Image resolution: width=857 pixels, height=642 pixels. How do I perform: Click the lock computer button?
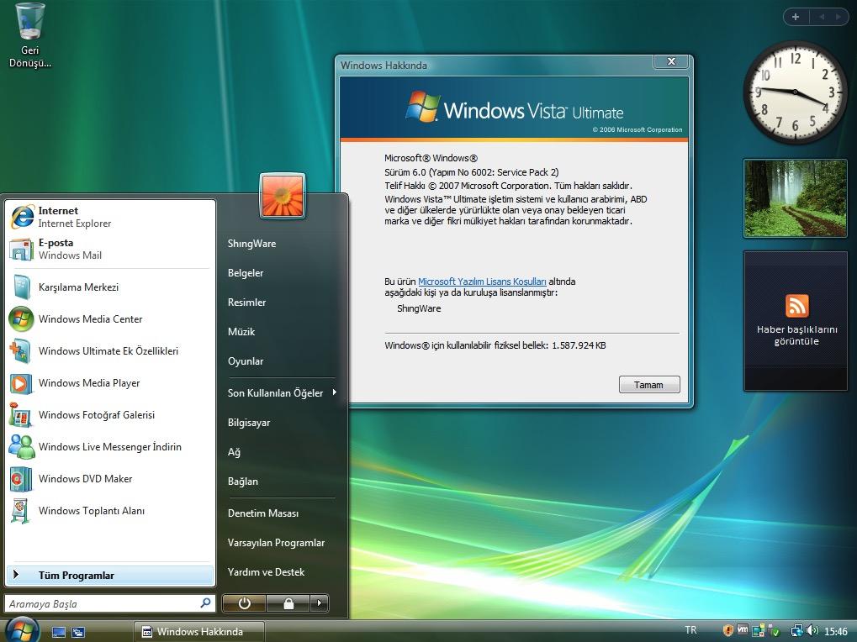point(288,603)
